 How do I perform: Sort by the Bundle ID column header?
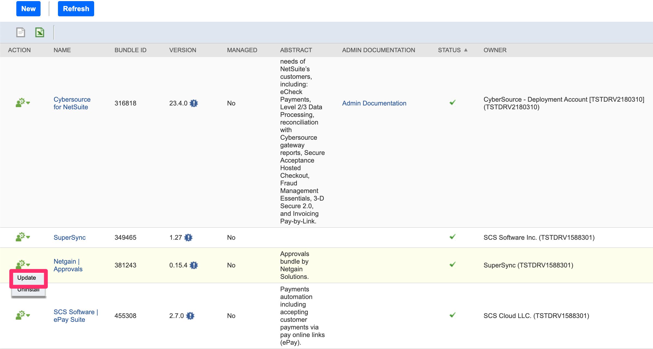pyautogui.click(x=130, y=50)
